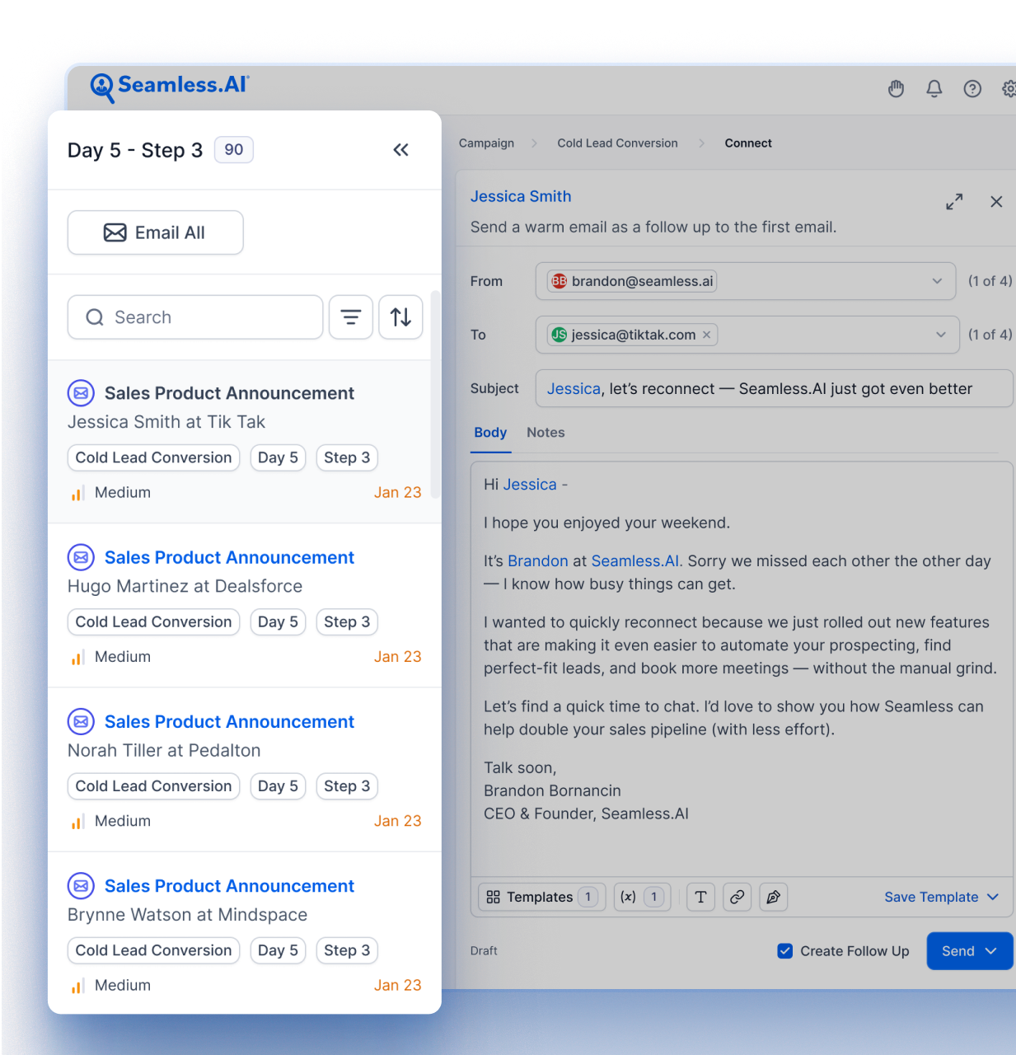Click Cold Lead Conversion tag on Hugo Martinez card

coord(154,622)
